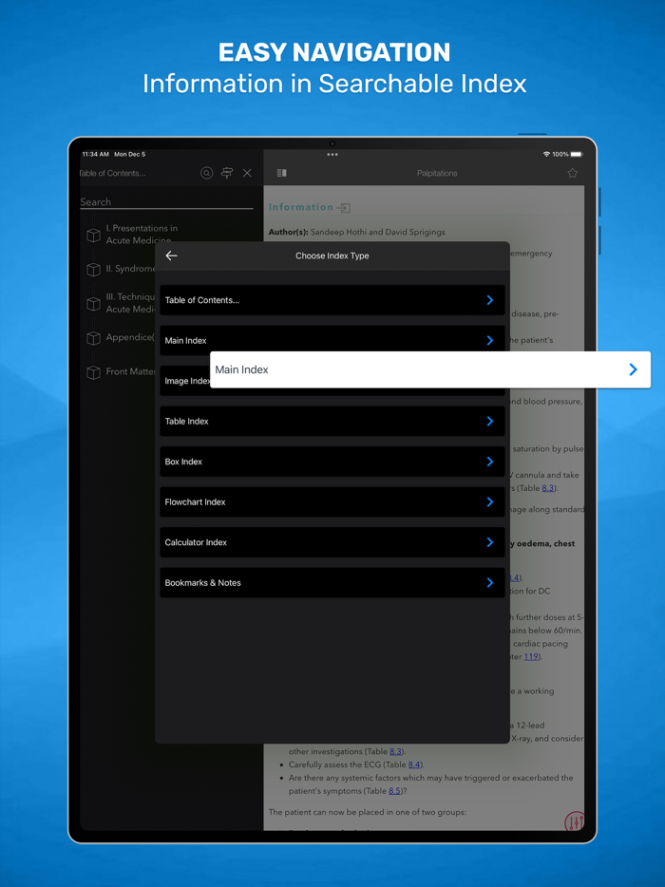Open II. Syndromes section in sidebar
Viewport: 665px width, 887px height.
(x=131, y=269)
